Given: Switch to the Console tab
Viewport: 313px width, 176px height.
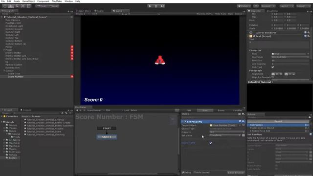Looking at the screenshot, I should (26, 110).
